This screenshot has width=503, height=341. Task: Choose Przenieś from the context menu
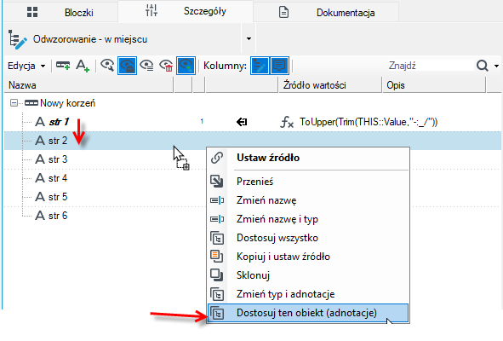[x=308, y=182]
